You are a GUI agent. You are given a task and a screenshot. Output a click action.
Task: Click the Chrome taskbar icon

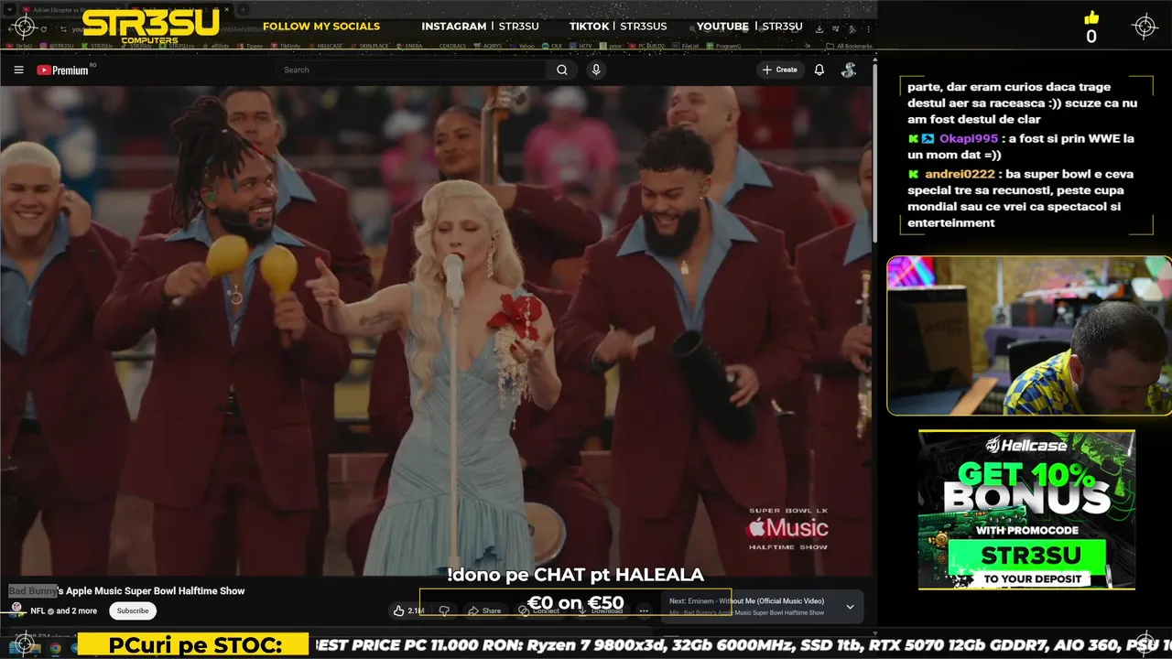pos(55,648)
